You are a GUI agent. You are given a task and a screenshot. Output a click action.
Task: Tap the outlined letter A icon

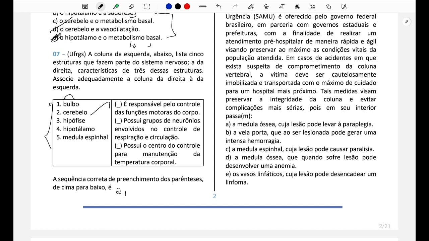point(297,6)
